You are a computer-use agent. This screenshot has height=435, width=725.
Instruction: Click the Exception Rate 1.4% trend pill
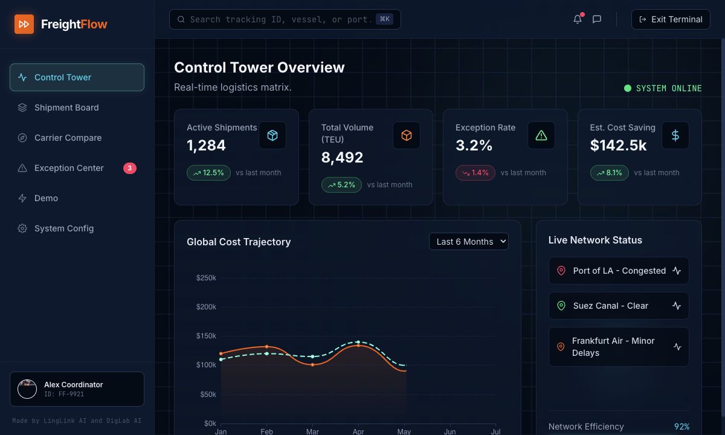coord(475,173)
